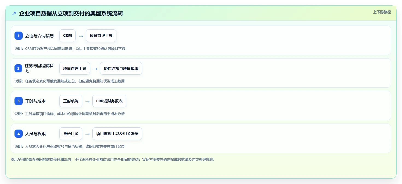The width and height of the screenshot is (402, 184).
Task: Click the 协作通知与项目报表 chip
Action: click(121, 68)
